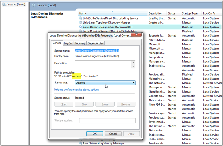The width and height of the screenshot is (223, 146).
Task: Sort services by Name column header
Action: 112,13
